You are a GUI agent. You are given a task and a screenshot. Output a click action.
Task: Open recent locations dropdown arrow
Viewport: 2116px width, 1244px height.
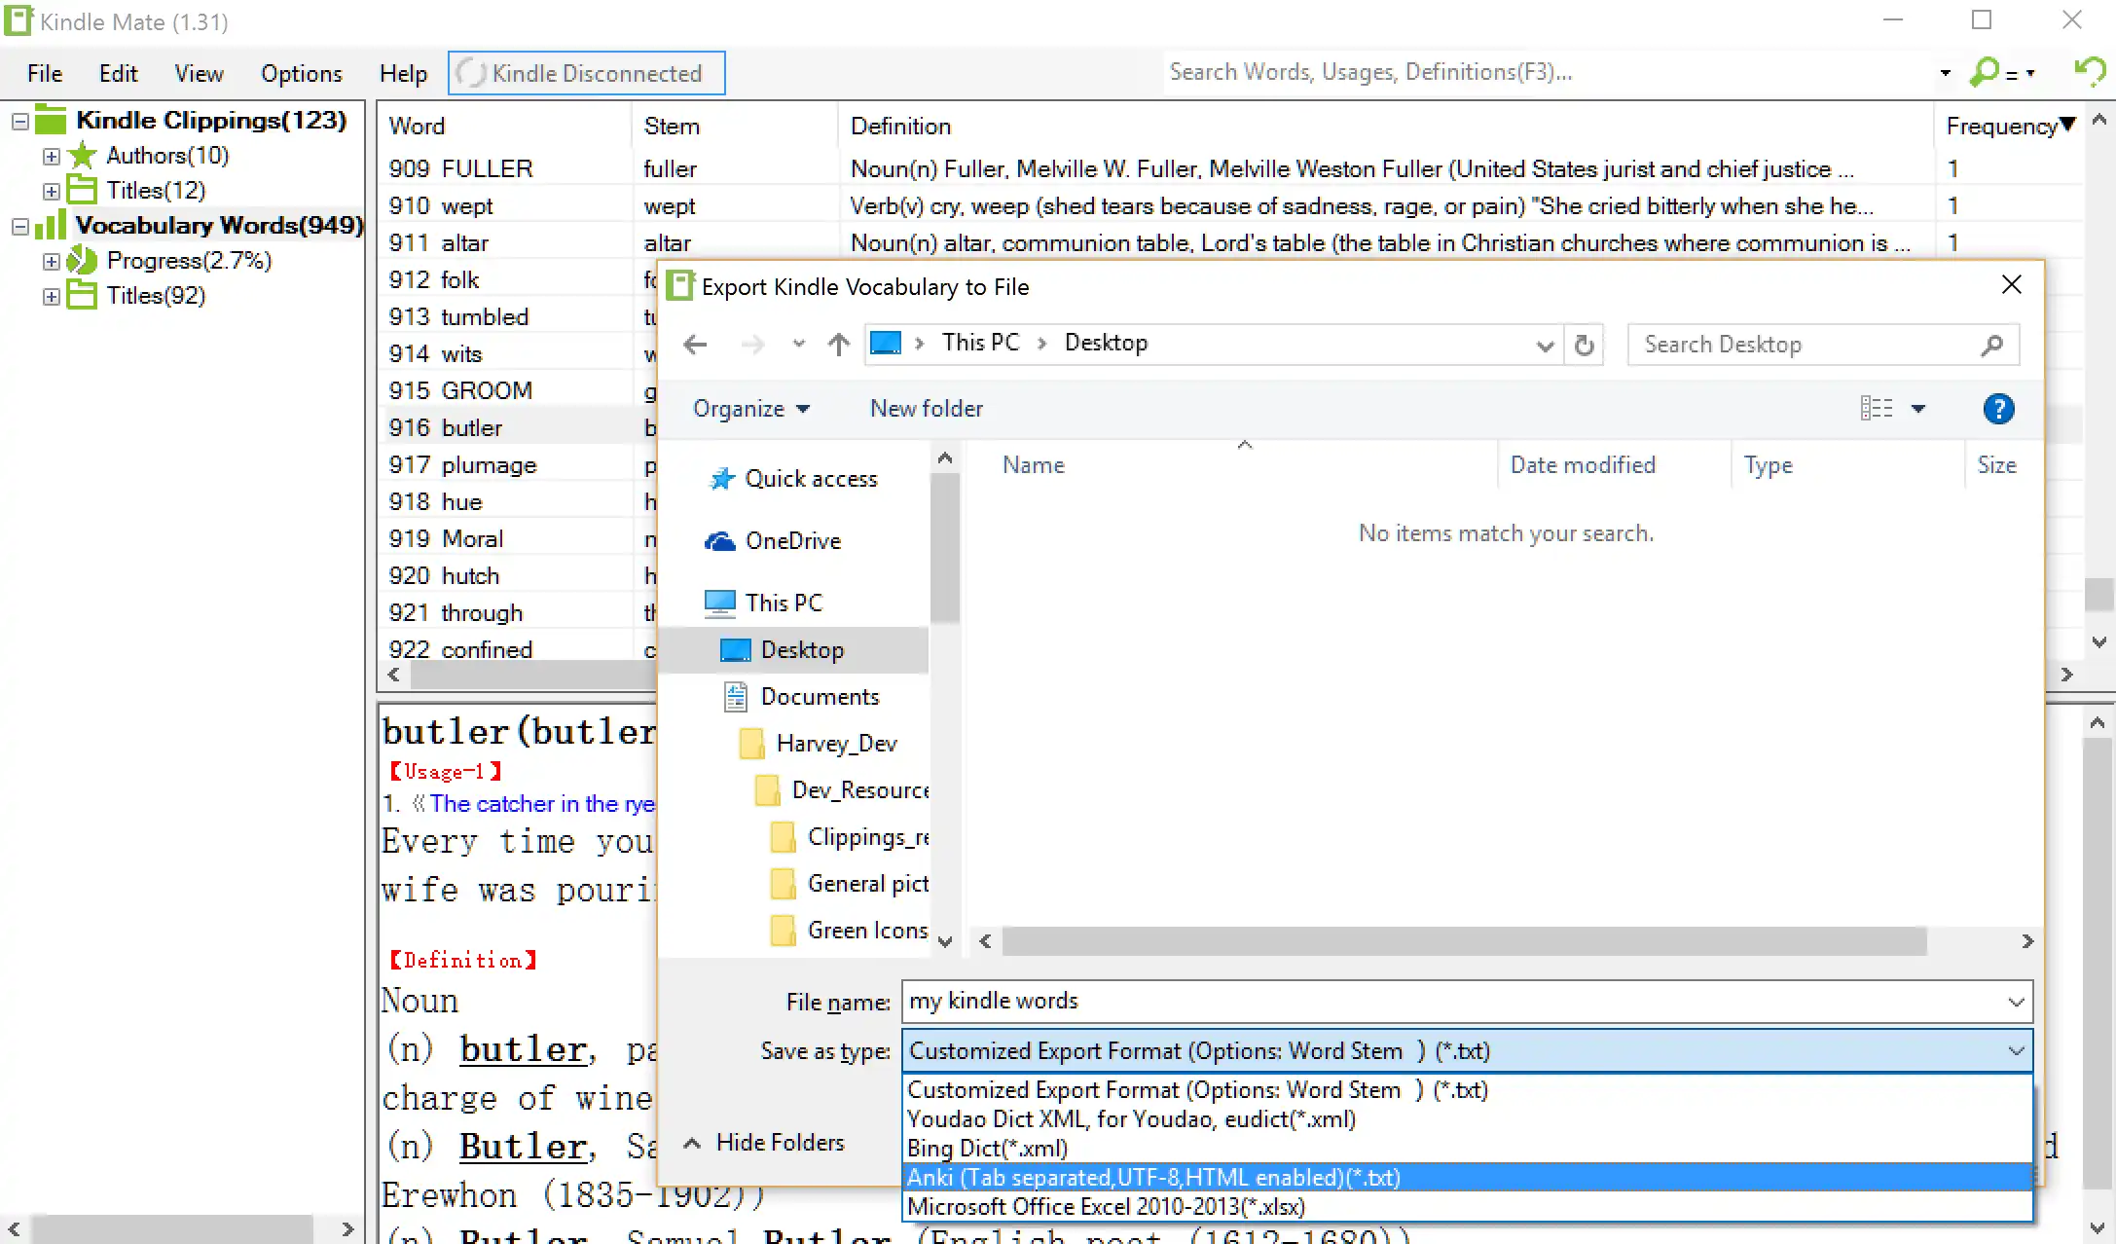[x=799, y=344]
